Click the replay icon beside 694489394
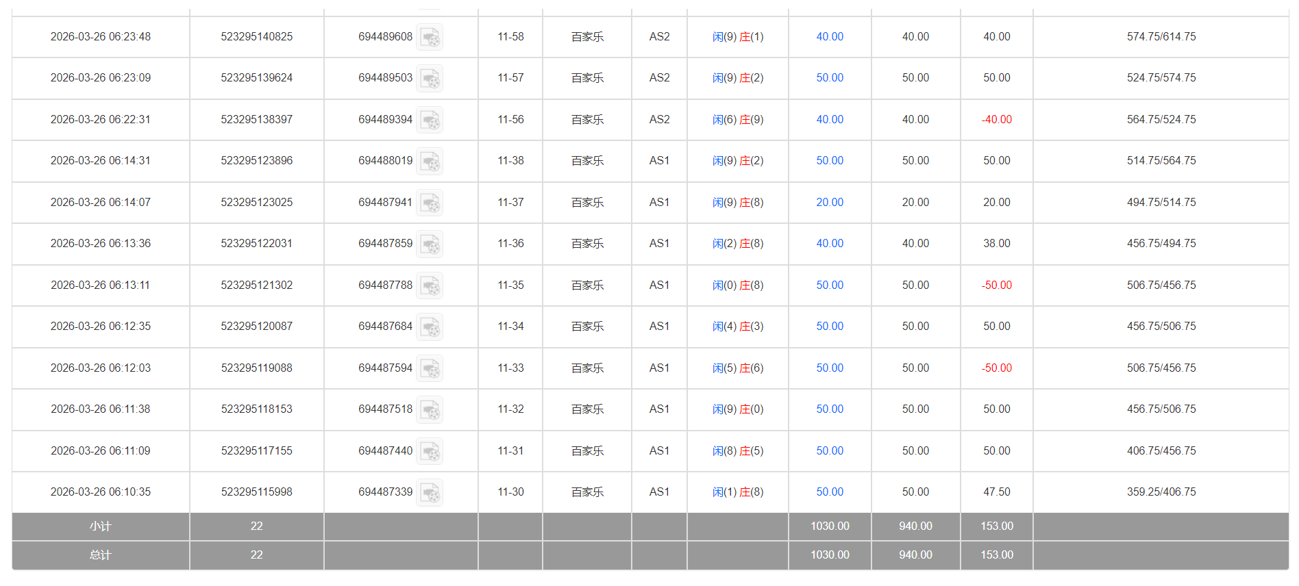The height and width of the screenshot is (586, 1299). tap(430, 120)
